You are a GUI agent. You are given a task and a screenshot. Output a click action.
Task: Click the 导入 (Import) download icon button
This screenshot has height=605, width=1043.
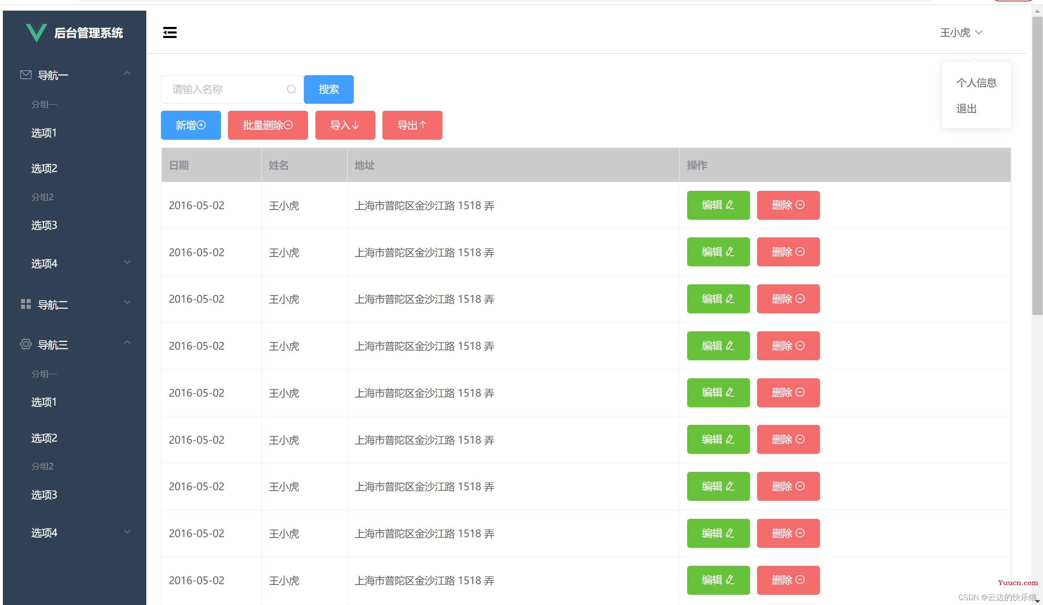point(344,125)
